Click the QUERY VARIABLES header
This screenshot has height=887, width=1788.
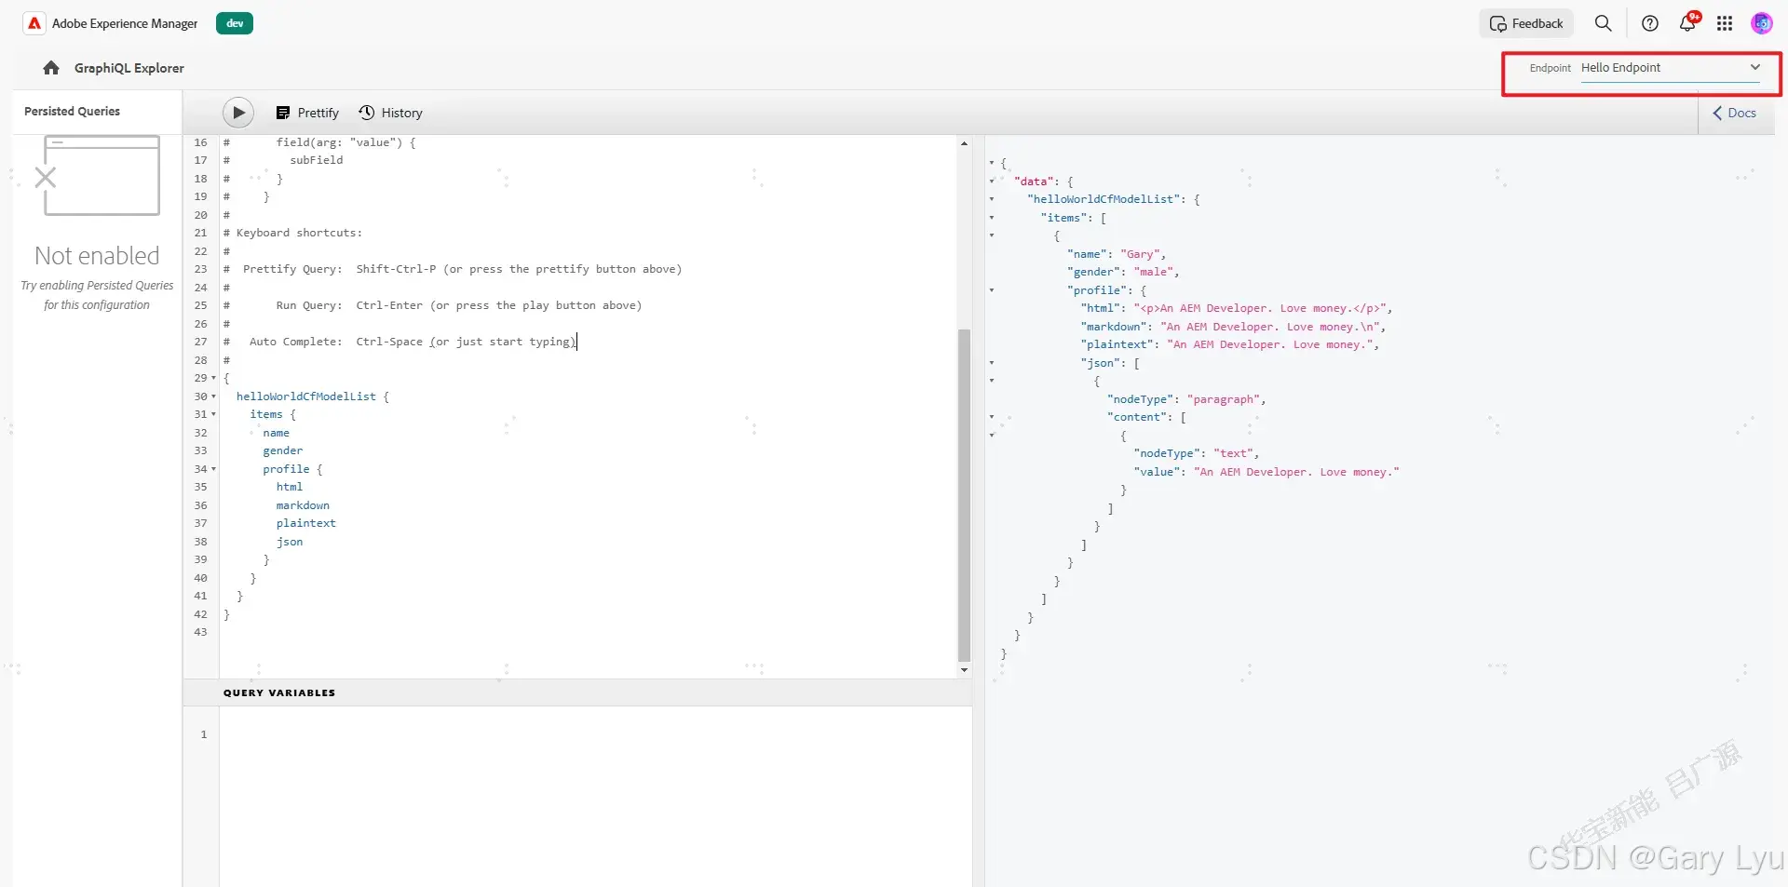pyautogui.click(x=279, y=692)
